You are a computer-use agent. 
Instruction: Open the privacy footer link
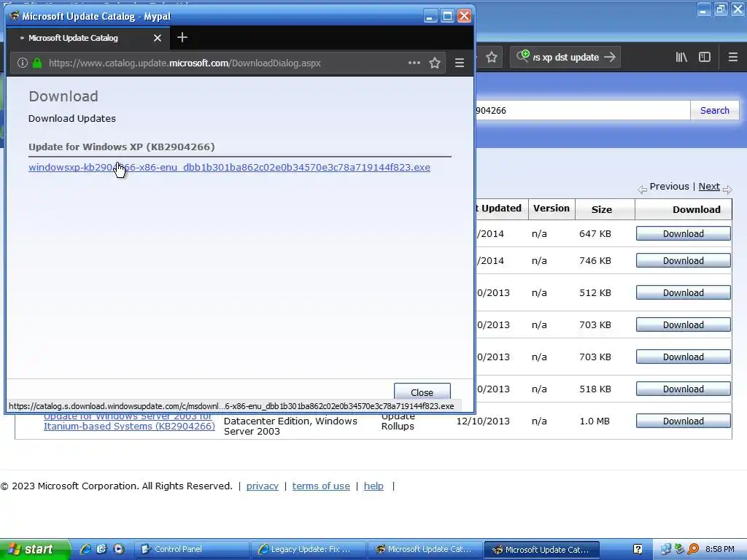[x=263, y=486]
